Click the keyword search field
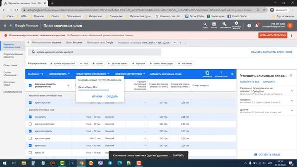The image size is (297, 167). [x=95, y=52]
